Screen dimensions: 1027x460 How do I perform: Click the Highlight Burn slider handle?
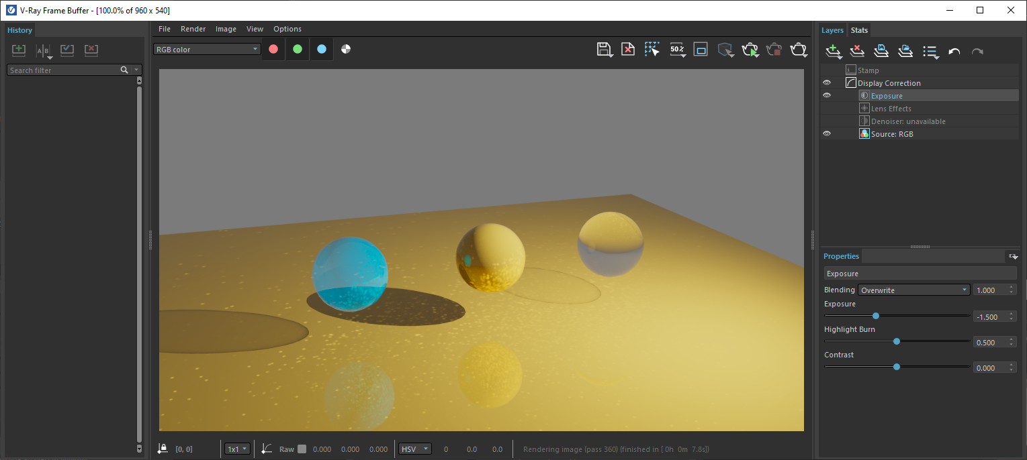(x=897, y=341)
